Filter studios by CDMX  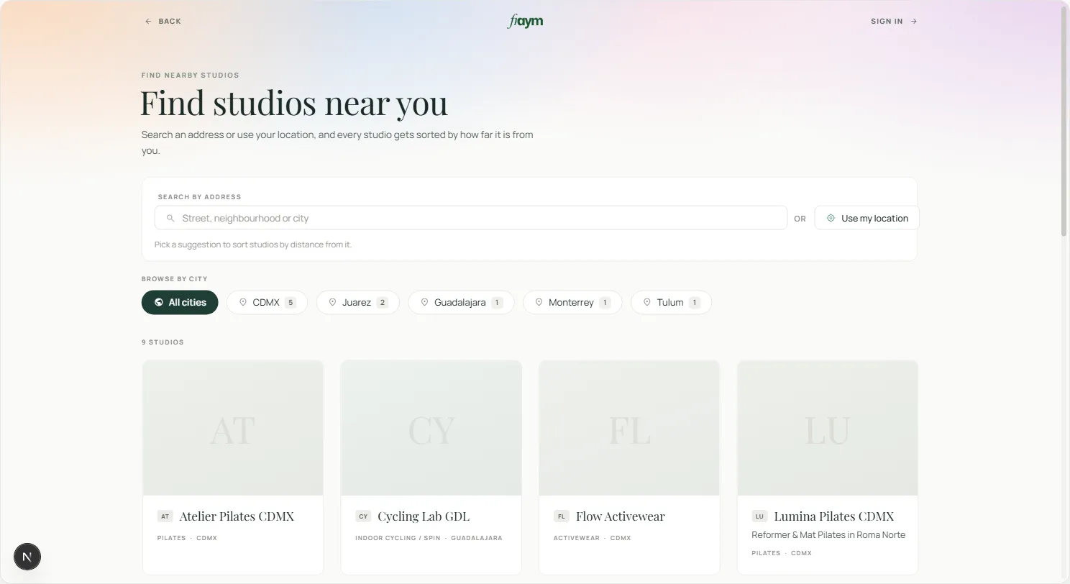(x=267, y=302)
